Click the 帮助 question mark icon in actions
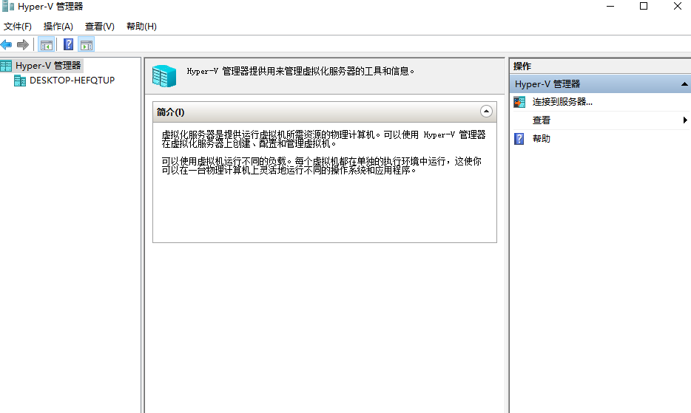691x413 pixels. [x=519, y=139]
